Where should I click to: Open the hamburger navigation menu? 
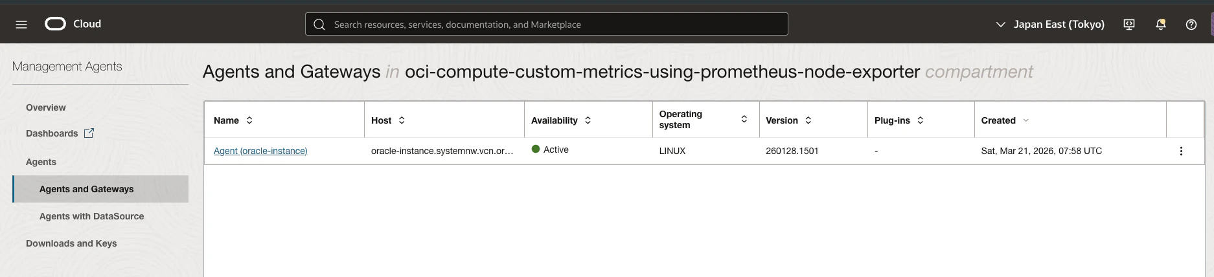(x=21, y=25)
